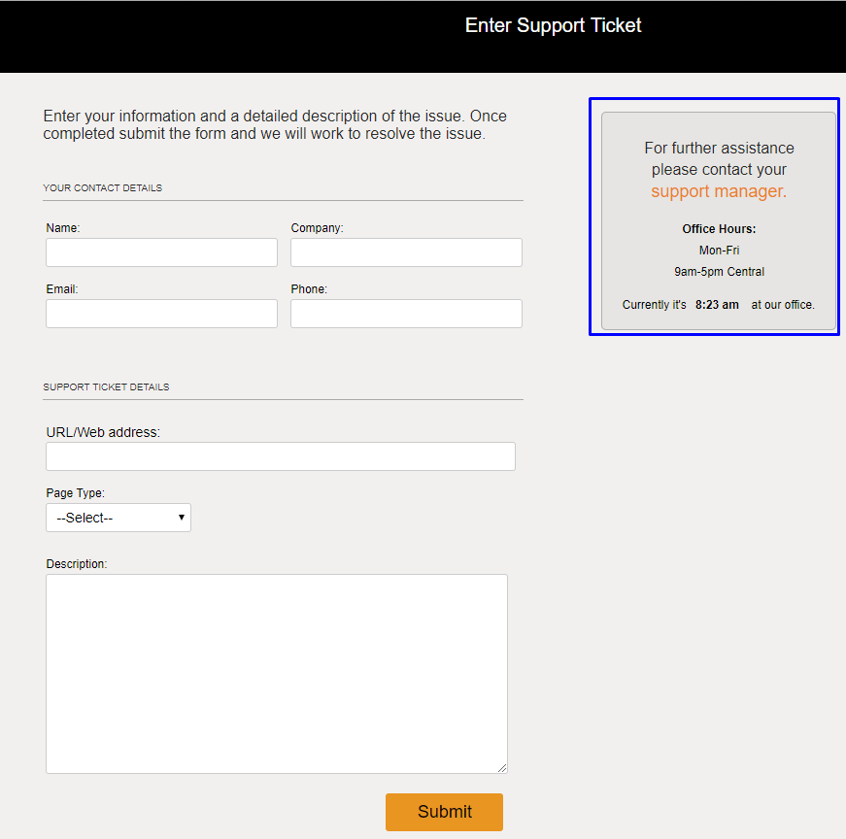Click the Description label
846x839 pixels.
pyautogui.click(x=77, y=564)
